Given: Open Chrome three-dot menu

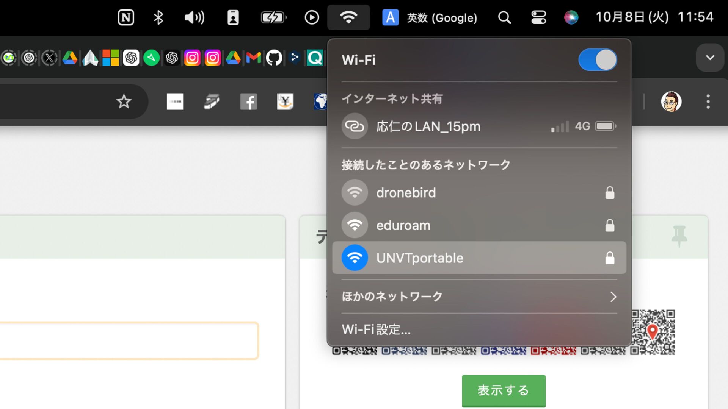Looking at the screenshot, I should pos(708,101).
